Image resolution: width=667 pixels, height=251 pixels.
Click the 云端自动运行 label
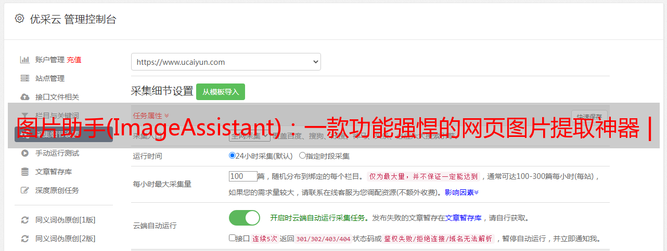tap(155, 226)
